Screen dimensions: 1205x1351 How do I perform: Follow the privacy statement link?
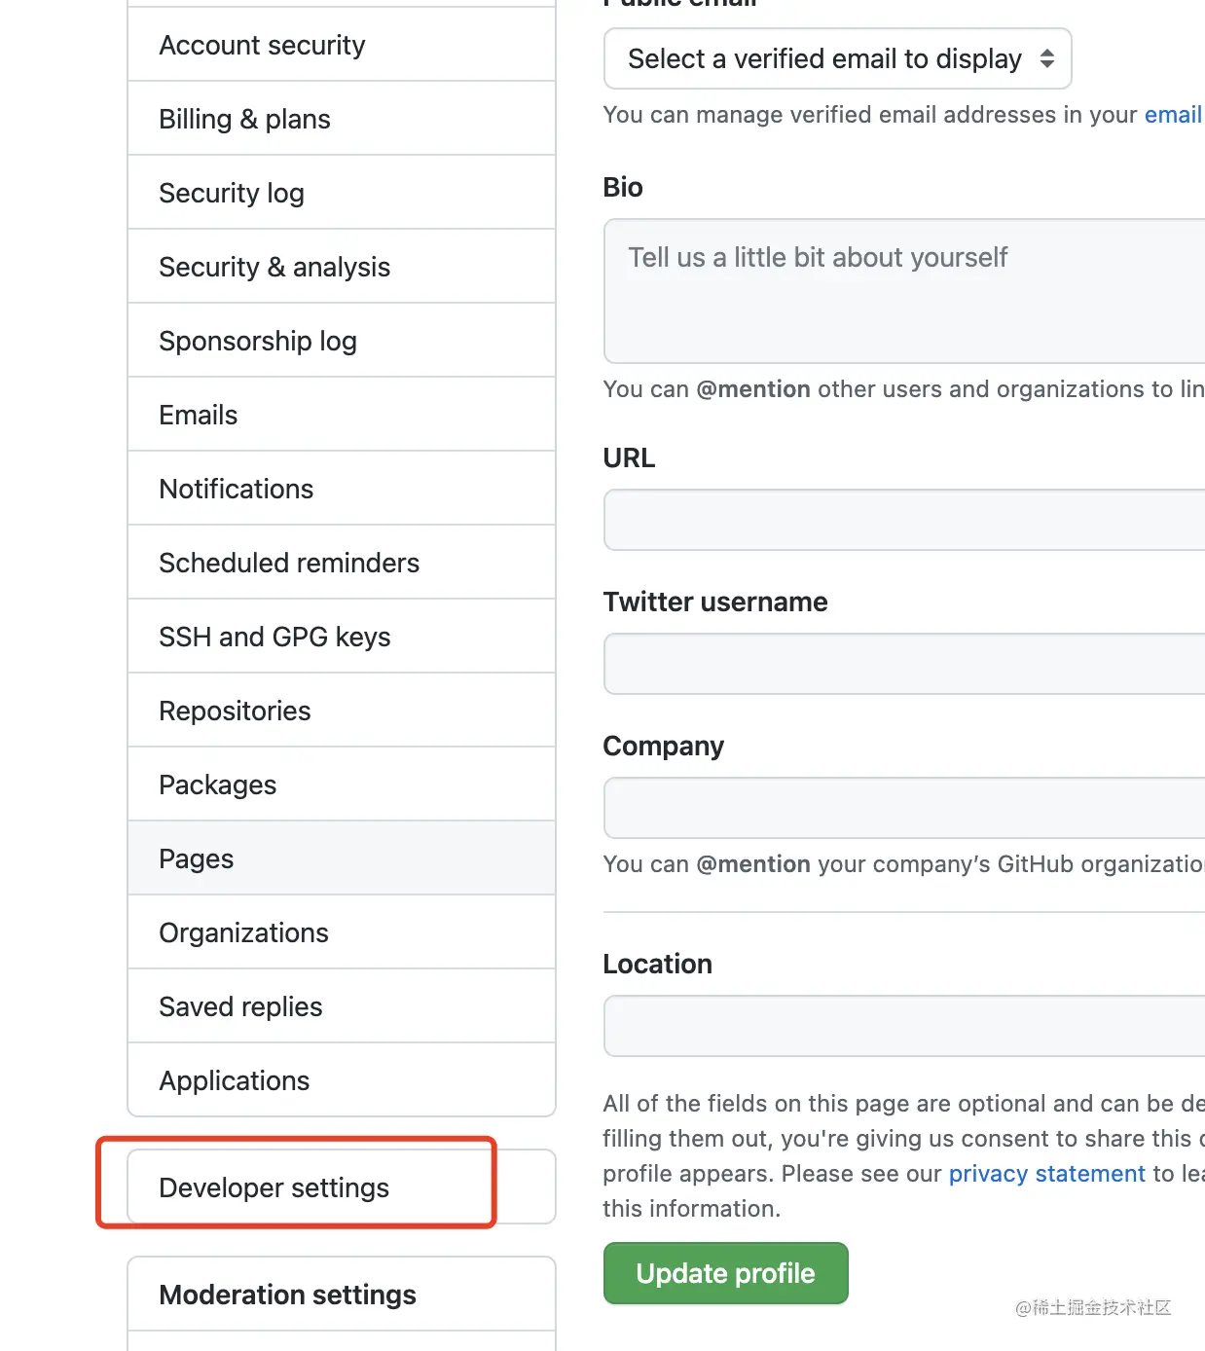(x=1046, y=1174)
